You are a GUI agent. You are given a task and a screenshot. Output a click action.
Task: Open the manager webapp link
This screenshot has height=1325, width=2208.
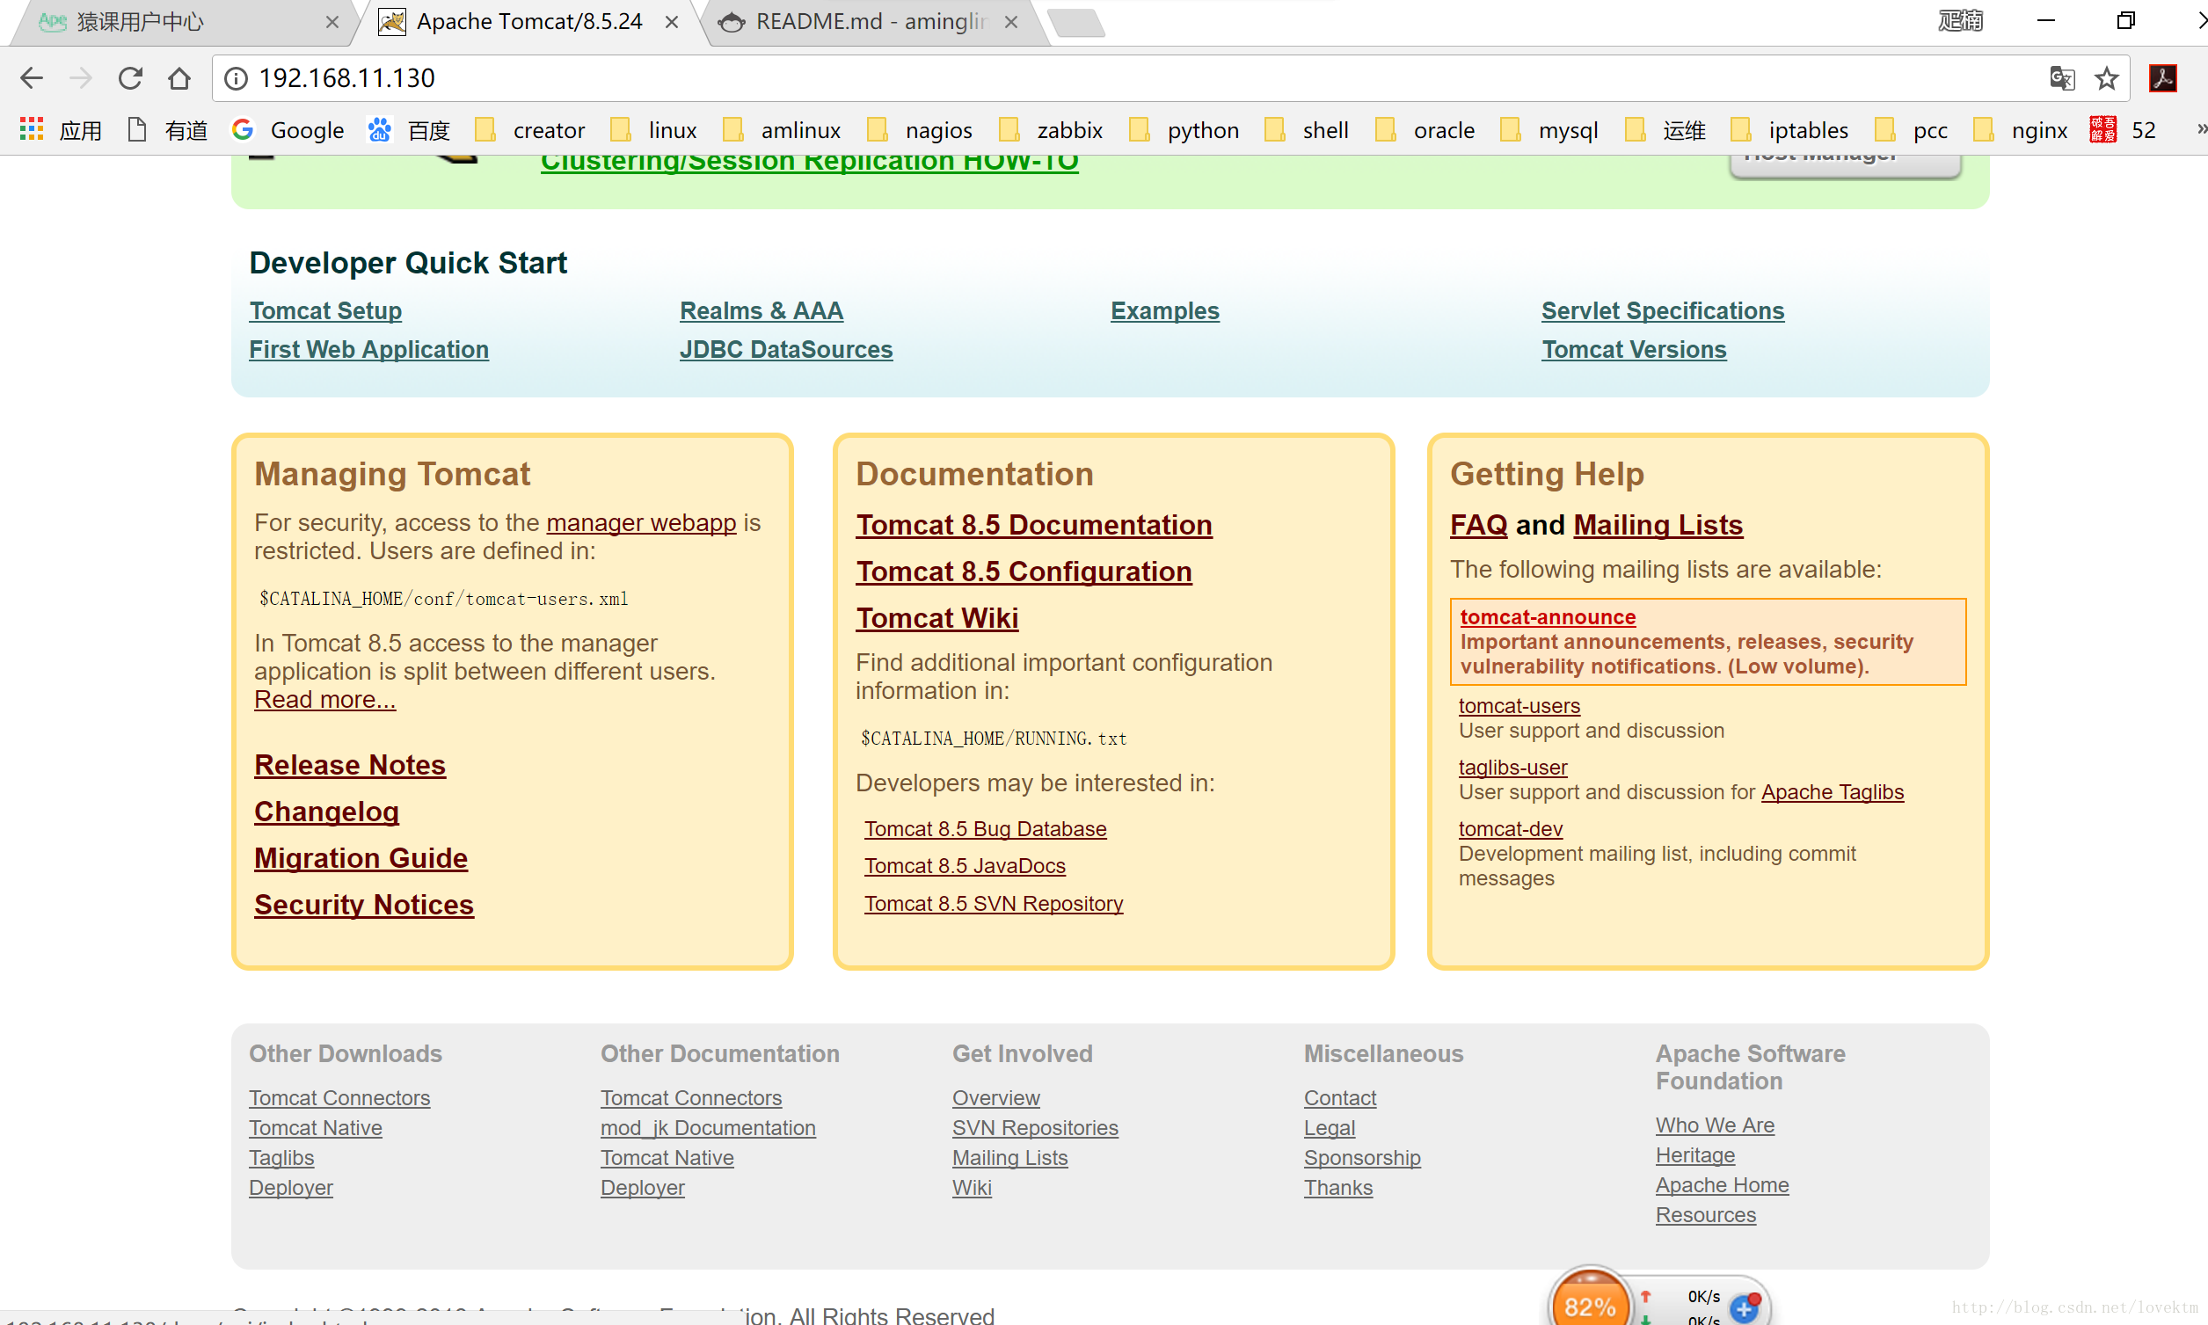tap(641, 522)
